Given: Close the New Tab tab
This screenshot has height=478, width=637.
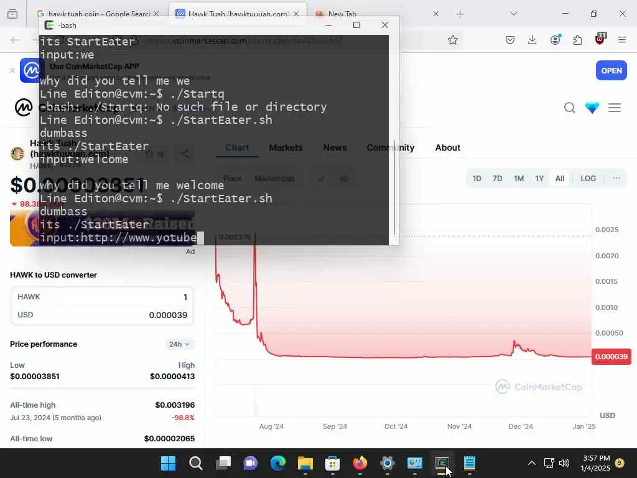Looking at the screenshot, I should [x=435, y=14].
